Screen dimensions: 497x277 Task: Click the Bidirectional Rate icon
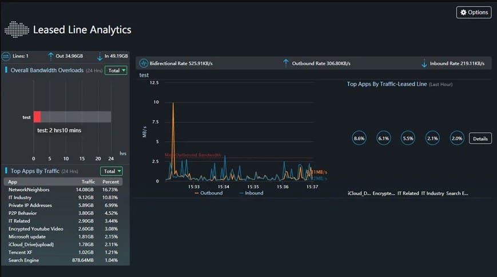click(x=144, y=63)
